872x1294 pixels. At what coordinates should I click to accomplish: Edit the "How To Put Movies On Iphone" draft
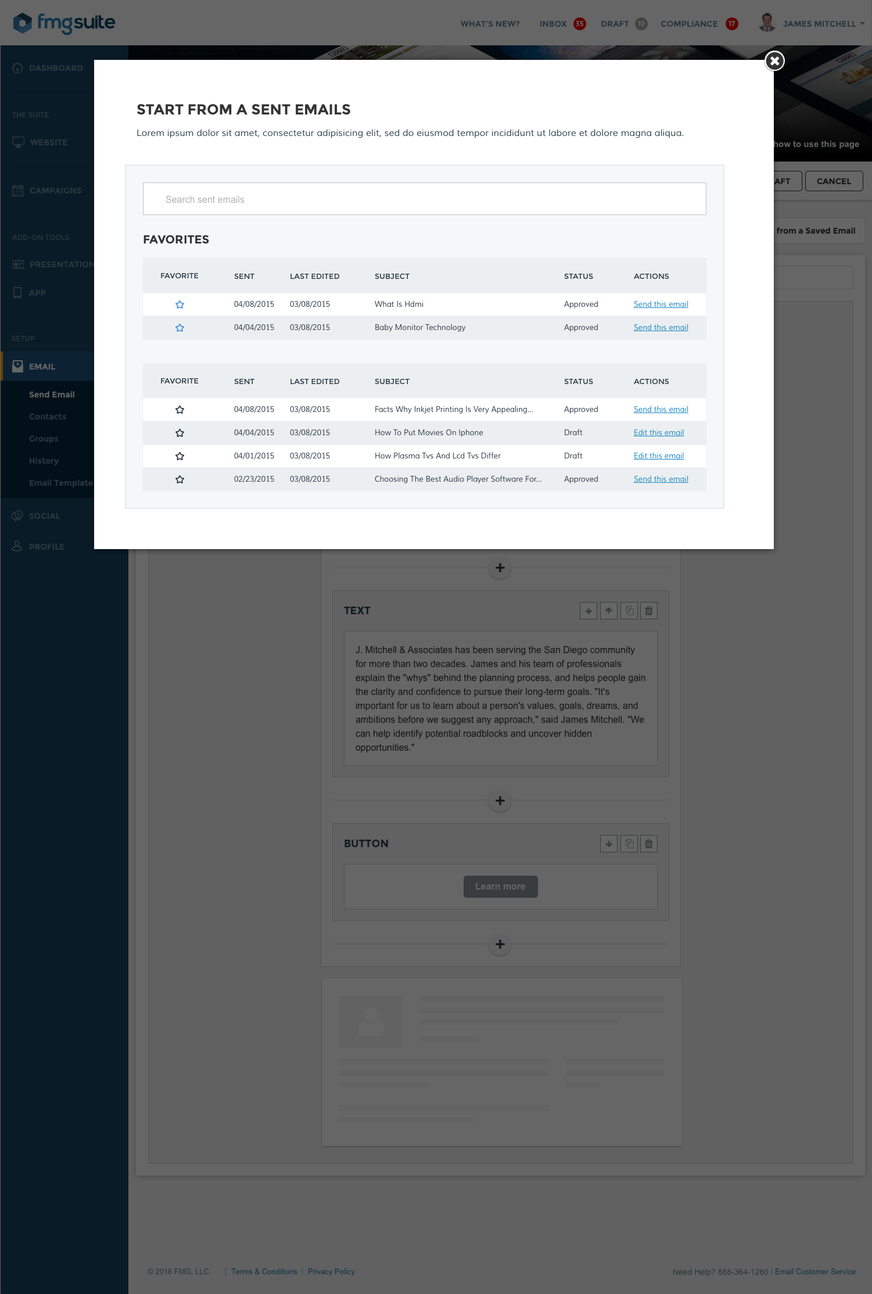658,433
